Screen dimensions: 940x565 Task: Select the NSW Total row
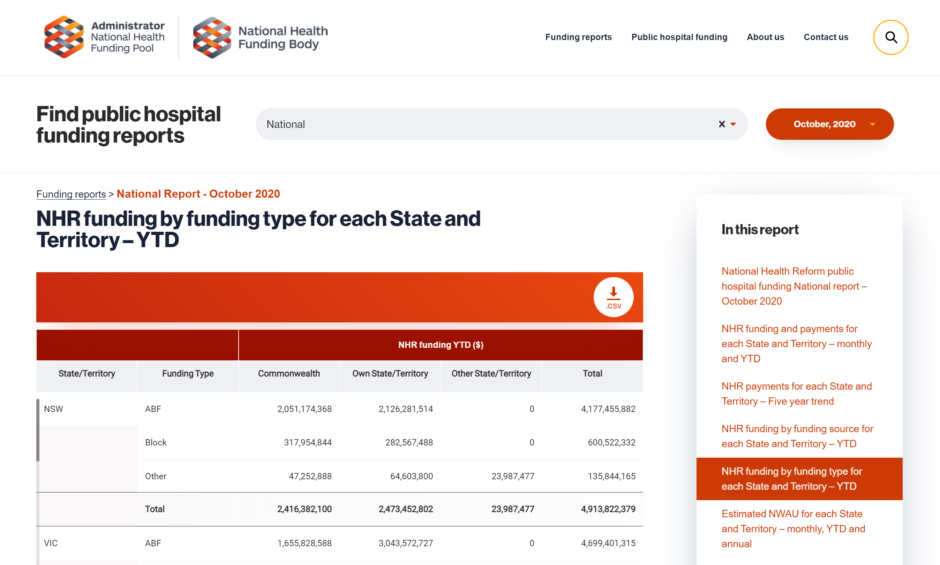[x=339, y=509]
